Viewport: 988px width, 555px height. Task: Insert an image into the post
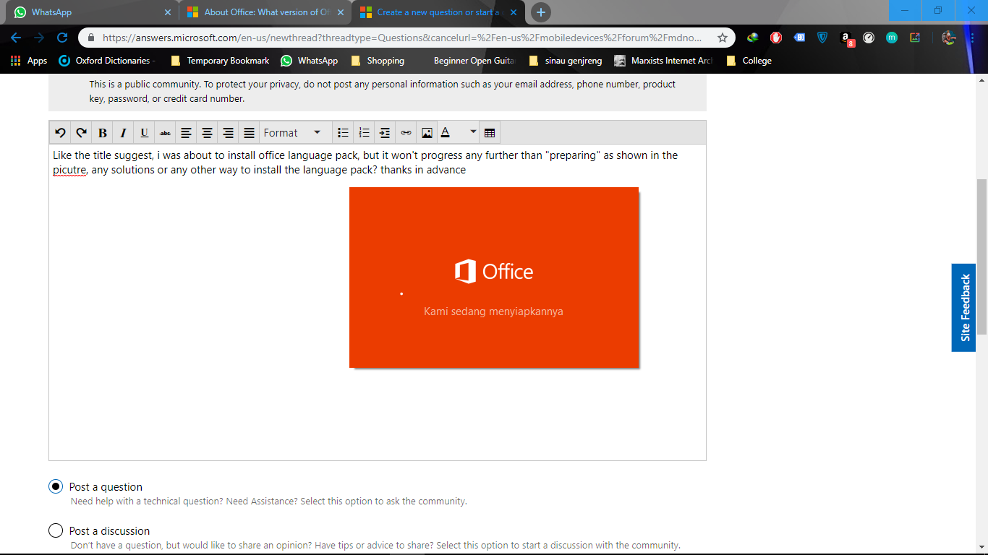point(427,133)
